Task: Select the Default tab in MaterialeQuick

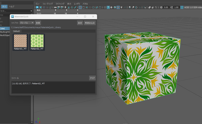Action: [x=16, y=31]
